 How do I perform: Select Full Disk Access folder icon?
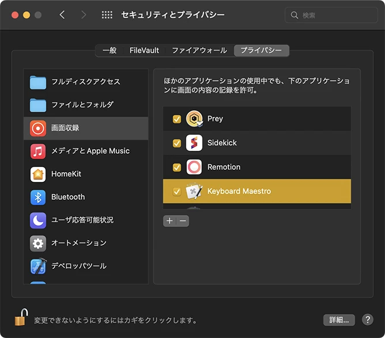(38, 82)
